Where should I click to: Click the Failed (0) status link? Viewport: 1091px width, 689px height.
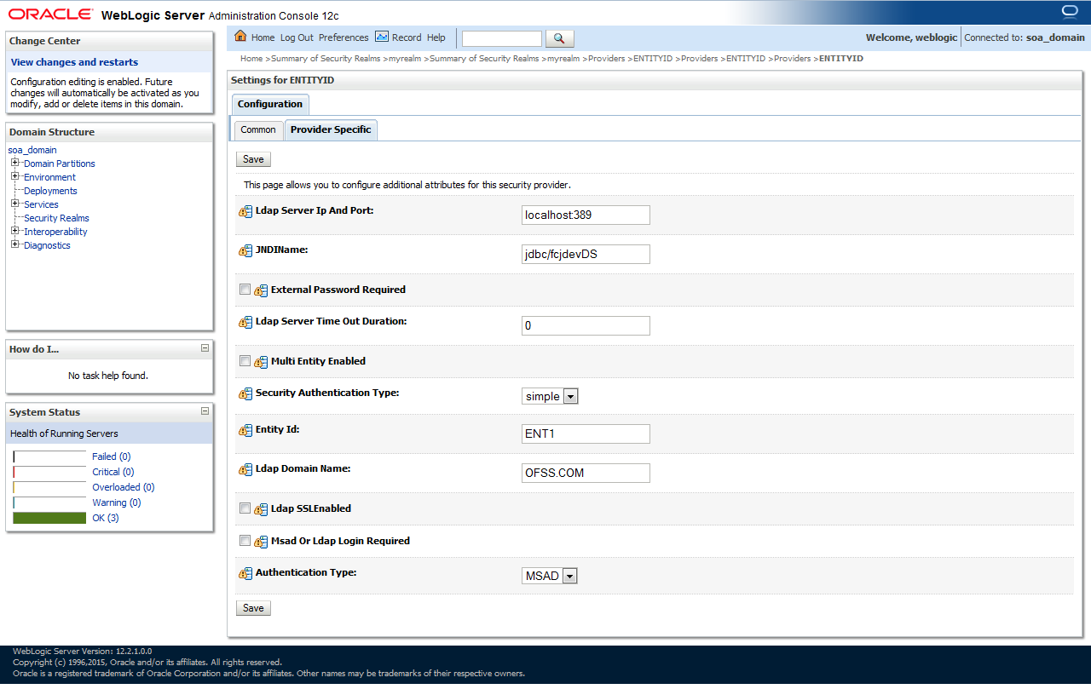coord(111,456)
